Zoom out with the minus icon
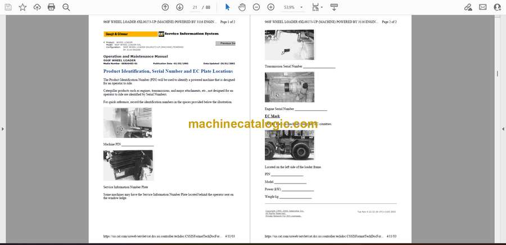This screenshot has height=245, width=506. (256, 7)
